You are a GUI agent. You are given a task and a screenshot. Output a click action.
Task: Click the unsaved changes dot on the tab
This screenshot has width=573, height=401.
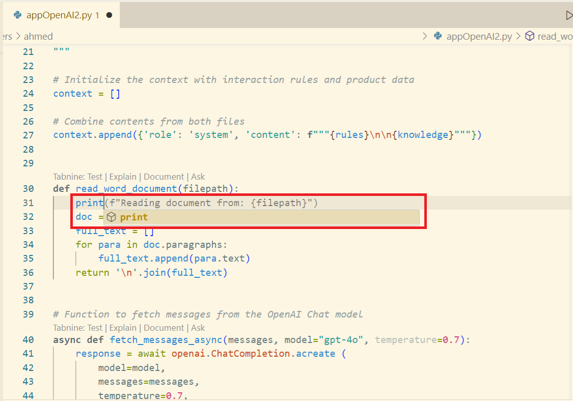(x=107, y=15)
